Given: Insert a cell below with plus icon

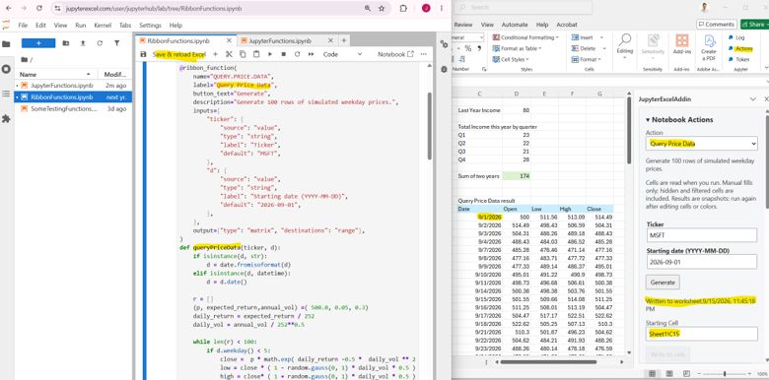Looking at the screenshot, I should pos(215,54).
